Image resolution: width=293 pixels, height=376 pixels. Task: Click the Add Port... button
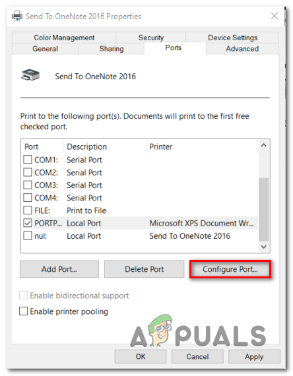click(x=59, y=269)
